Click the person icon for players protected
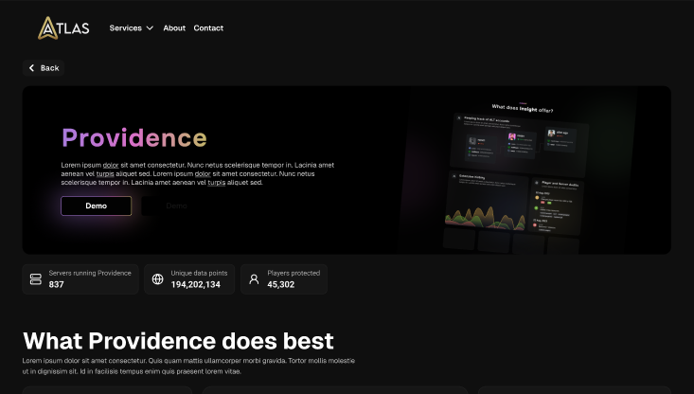Image resolution: width=694 pixels, height=394 pixels. point(254,279)
